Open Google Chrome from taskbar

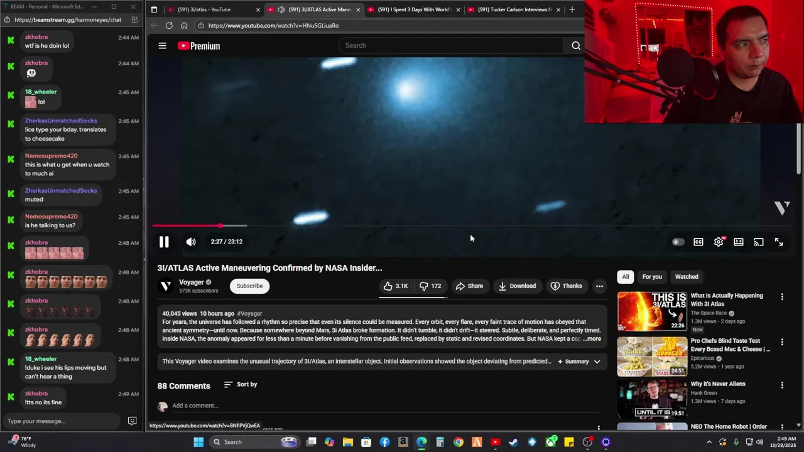tap(459, 442)
